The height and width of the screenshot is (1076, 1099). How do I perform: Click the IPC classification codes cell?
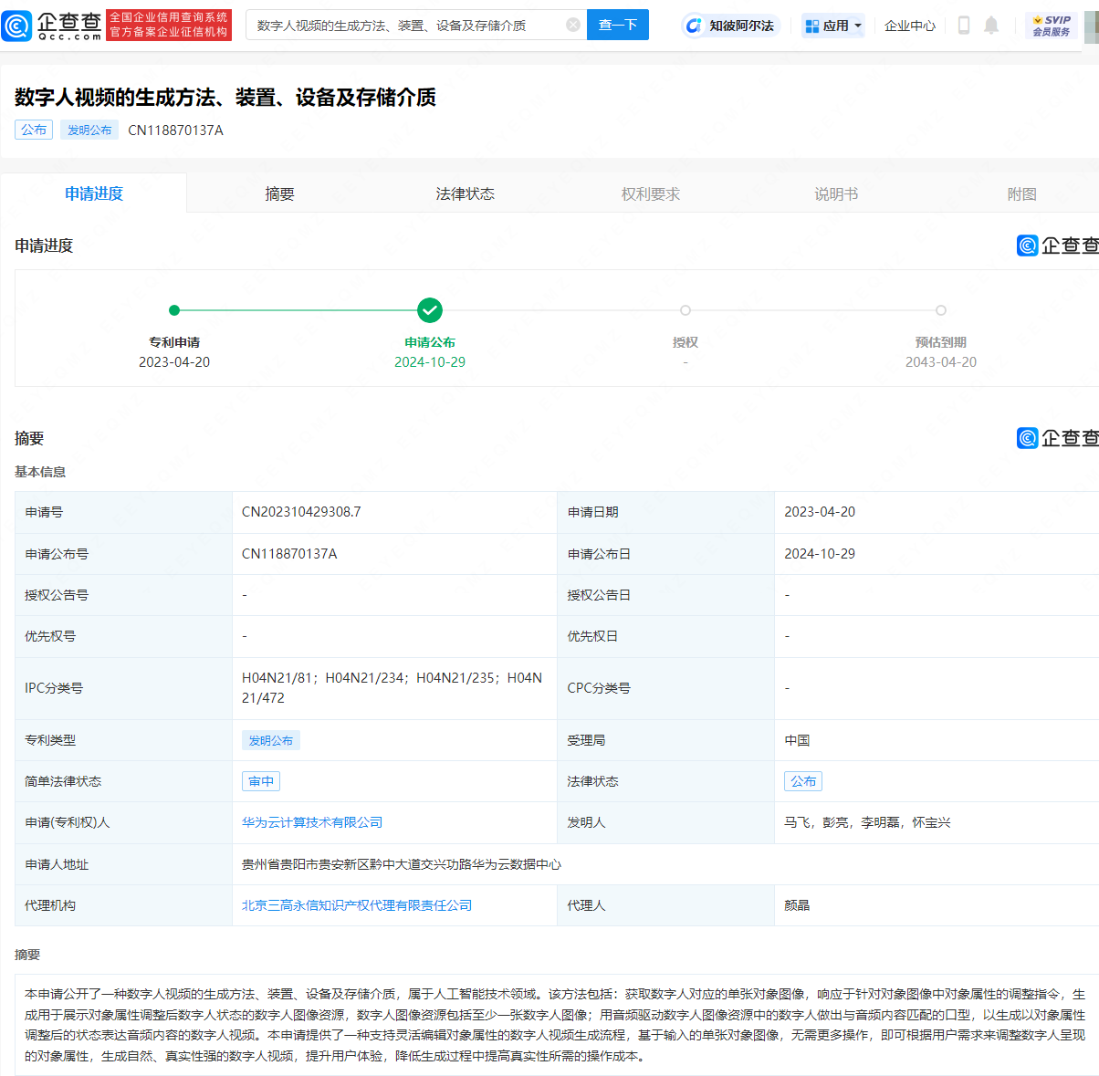pos(392,688)
